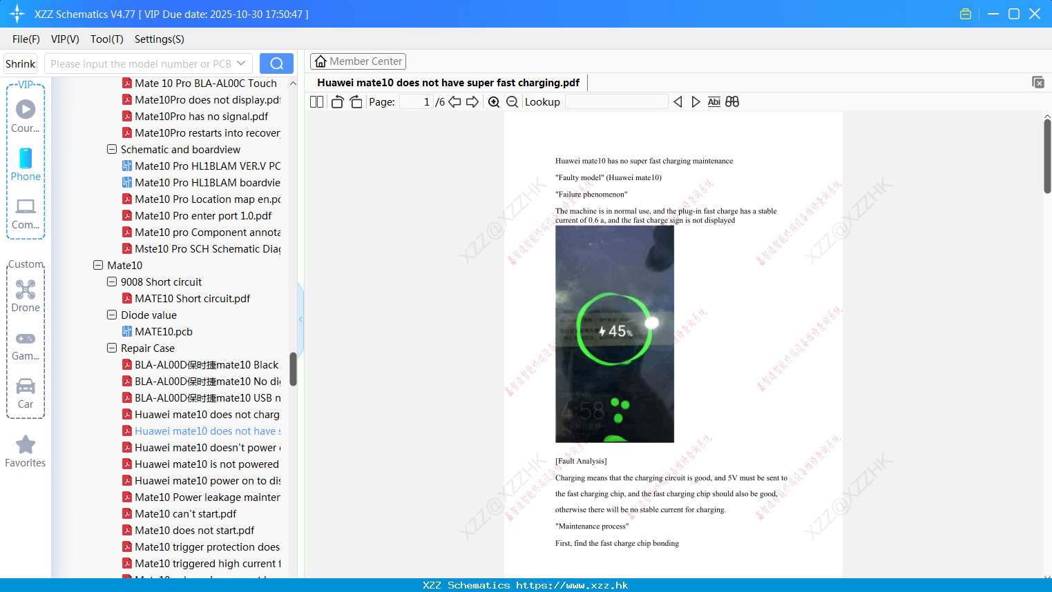Close the document tab panel icon
1052x592 pixels.
point(1038,82)
